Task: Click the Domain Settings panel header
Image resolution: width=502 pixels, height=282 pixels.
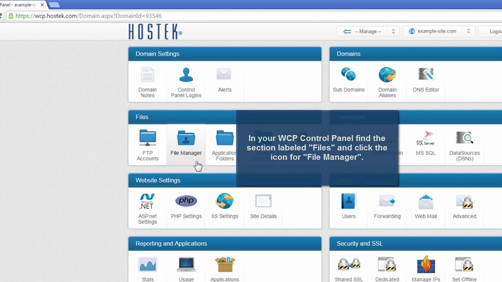Action: click(225, 54)
